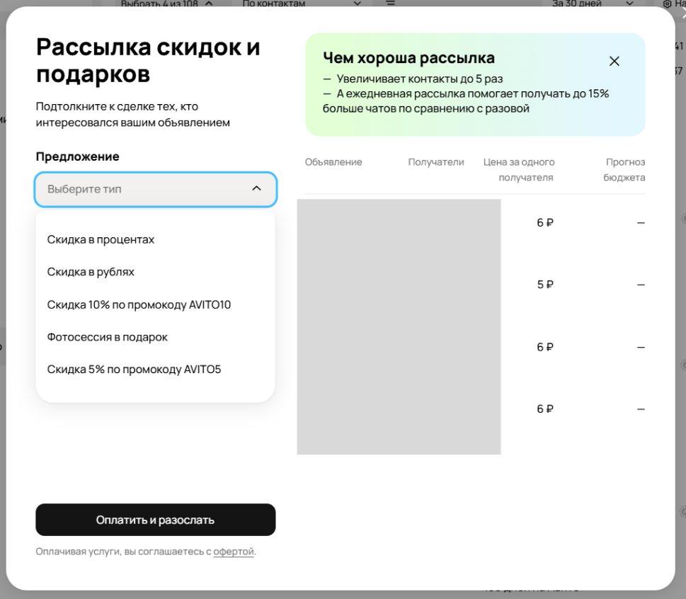This screenshot has width=686, height=599.
Task: Select "Фотосессия в подарок" offer
Action: (107, 337)
